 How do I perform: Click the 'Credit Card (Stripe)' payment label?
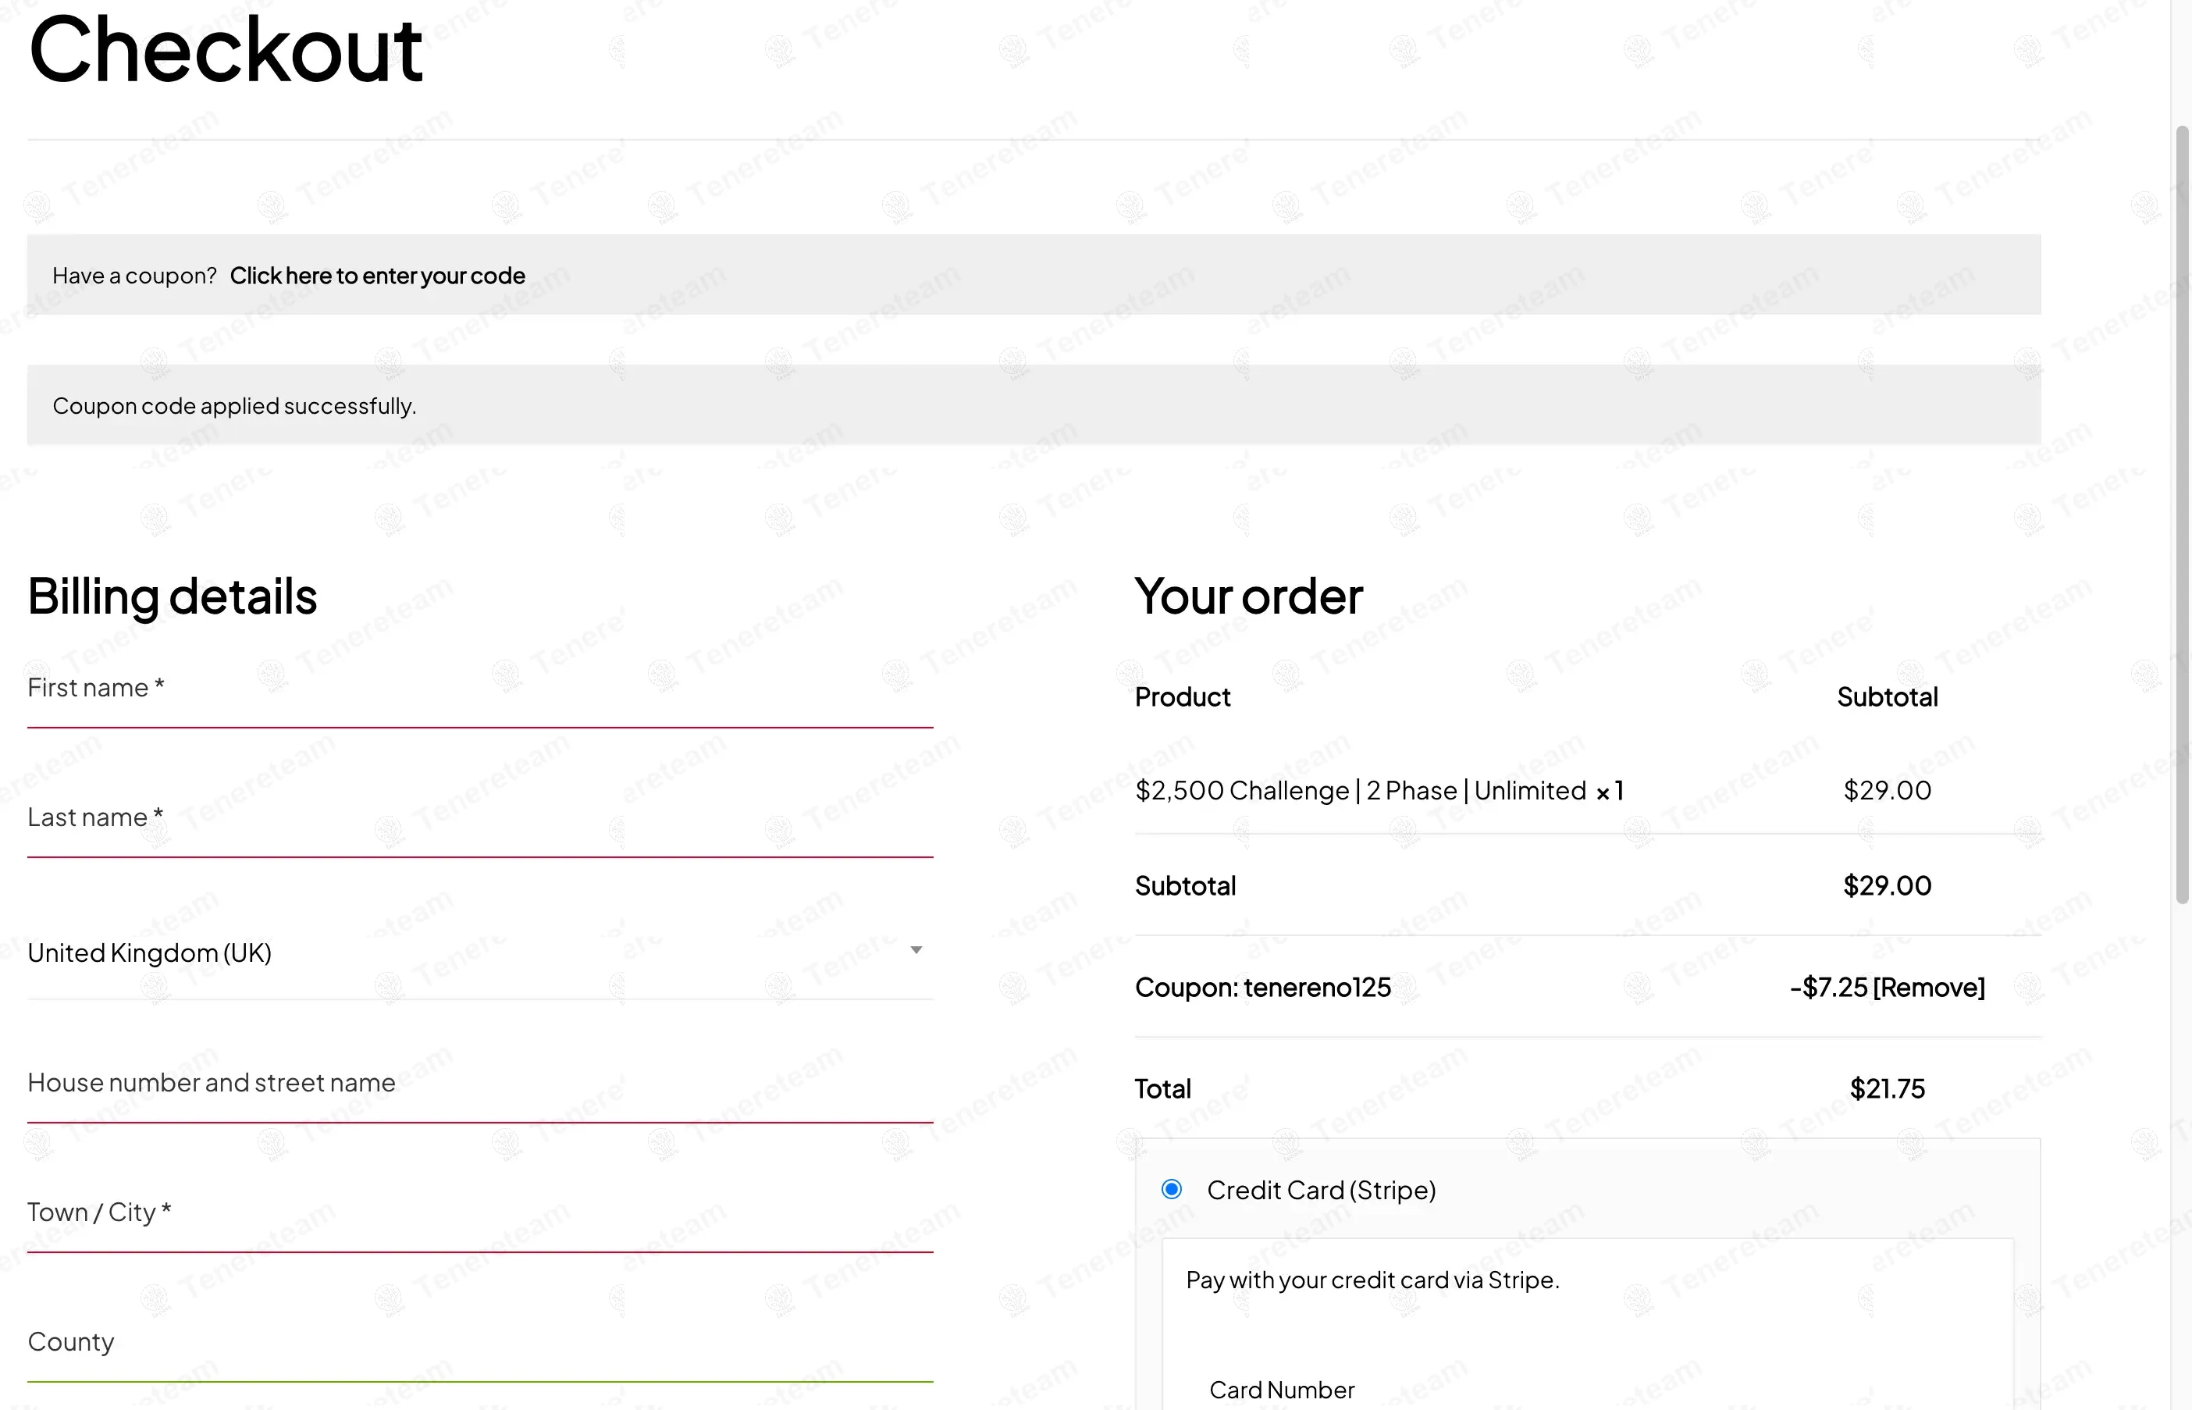coord(1321,1191)
